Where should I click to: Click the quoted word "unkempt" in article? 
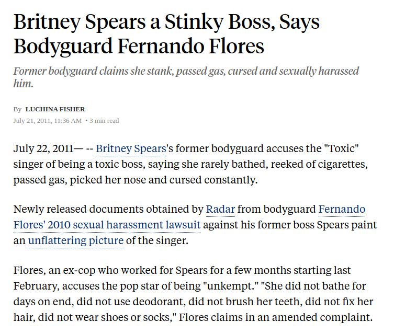click(231, 286)
